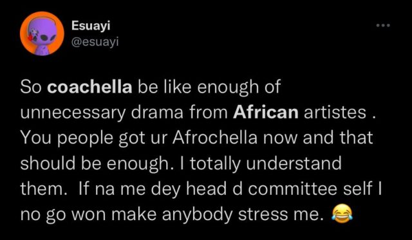412x240 pixels.
Task: Click the word artistes in the tweet
Action: [x=335, y=113]
